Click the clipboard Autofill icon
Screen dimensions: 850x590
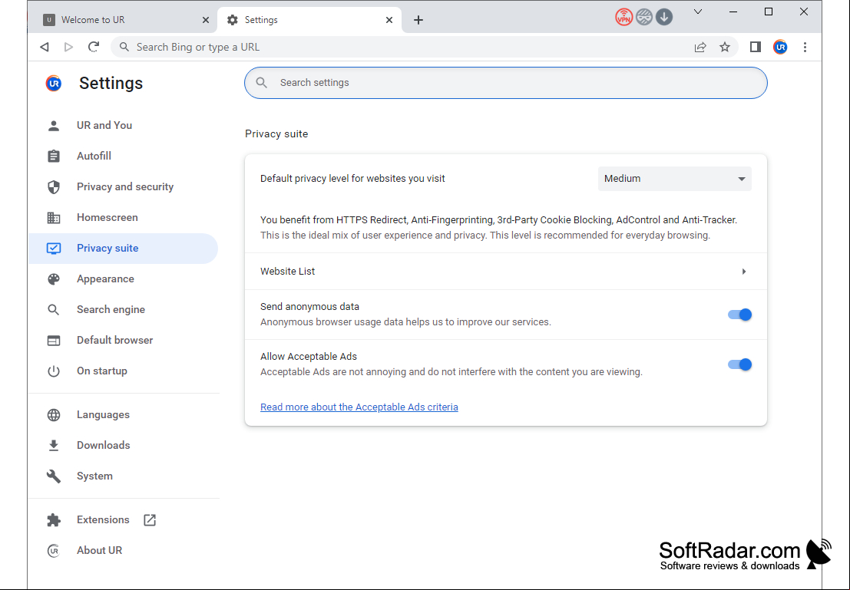pos(54,156)
